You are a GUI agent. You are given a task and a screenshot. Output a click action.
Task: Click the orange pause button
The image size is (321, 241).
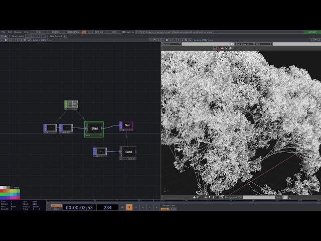point(129,207)
